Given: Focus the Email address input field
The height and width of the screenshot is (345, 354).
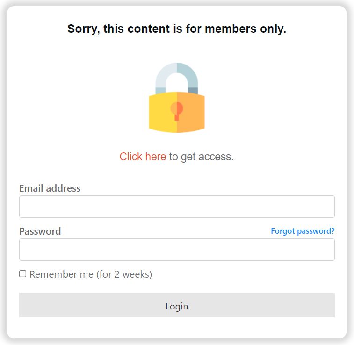Looking at the screenshot, I should 177,207.
